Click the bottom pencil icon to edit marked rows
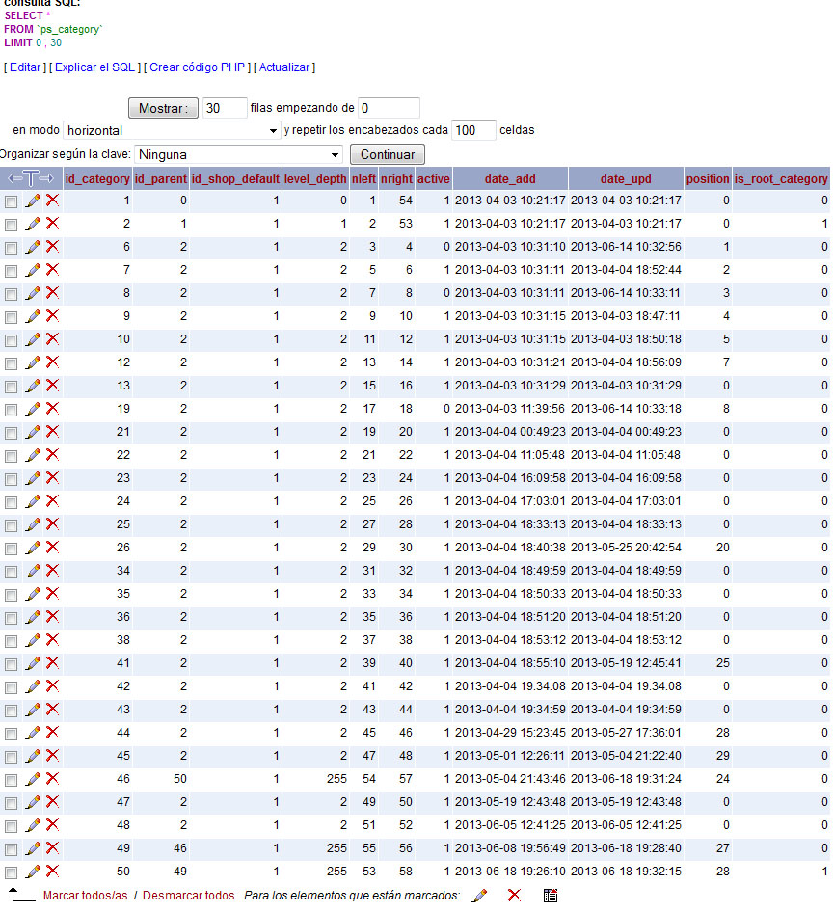Viewport: 834px width, 912px height. coord(480,896)
